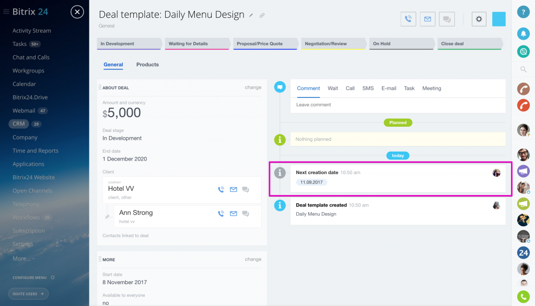Call Ann Strong using phone icon

click(x=221, y=214)
